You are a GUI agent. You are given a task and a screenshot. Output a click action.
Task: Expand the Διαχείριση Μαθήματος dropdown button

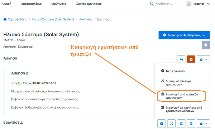(x=184, y=35)
